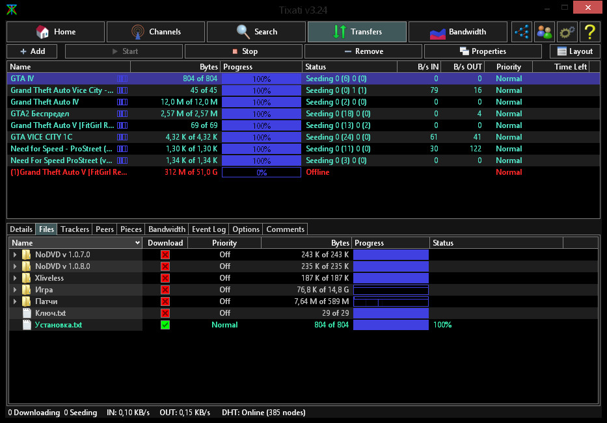The height and width of the screenshot is (423, 607).
Task: Click the Xliveless folder icon
Action: 26,278
